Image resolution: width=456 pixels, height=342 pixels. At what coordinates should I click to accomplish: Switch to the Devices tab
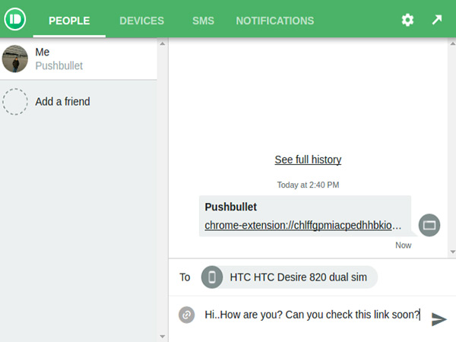(x=141, y=21)
